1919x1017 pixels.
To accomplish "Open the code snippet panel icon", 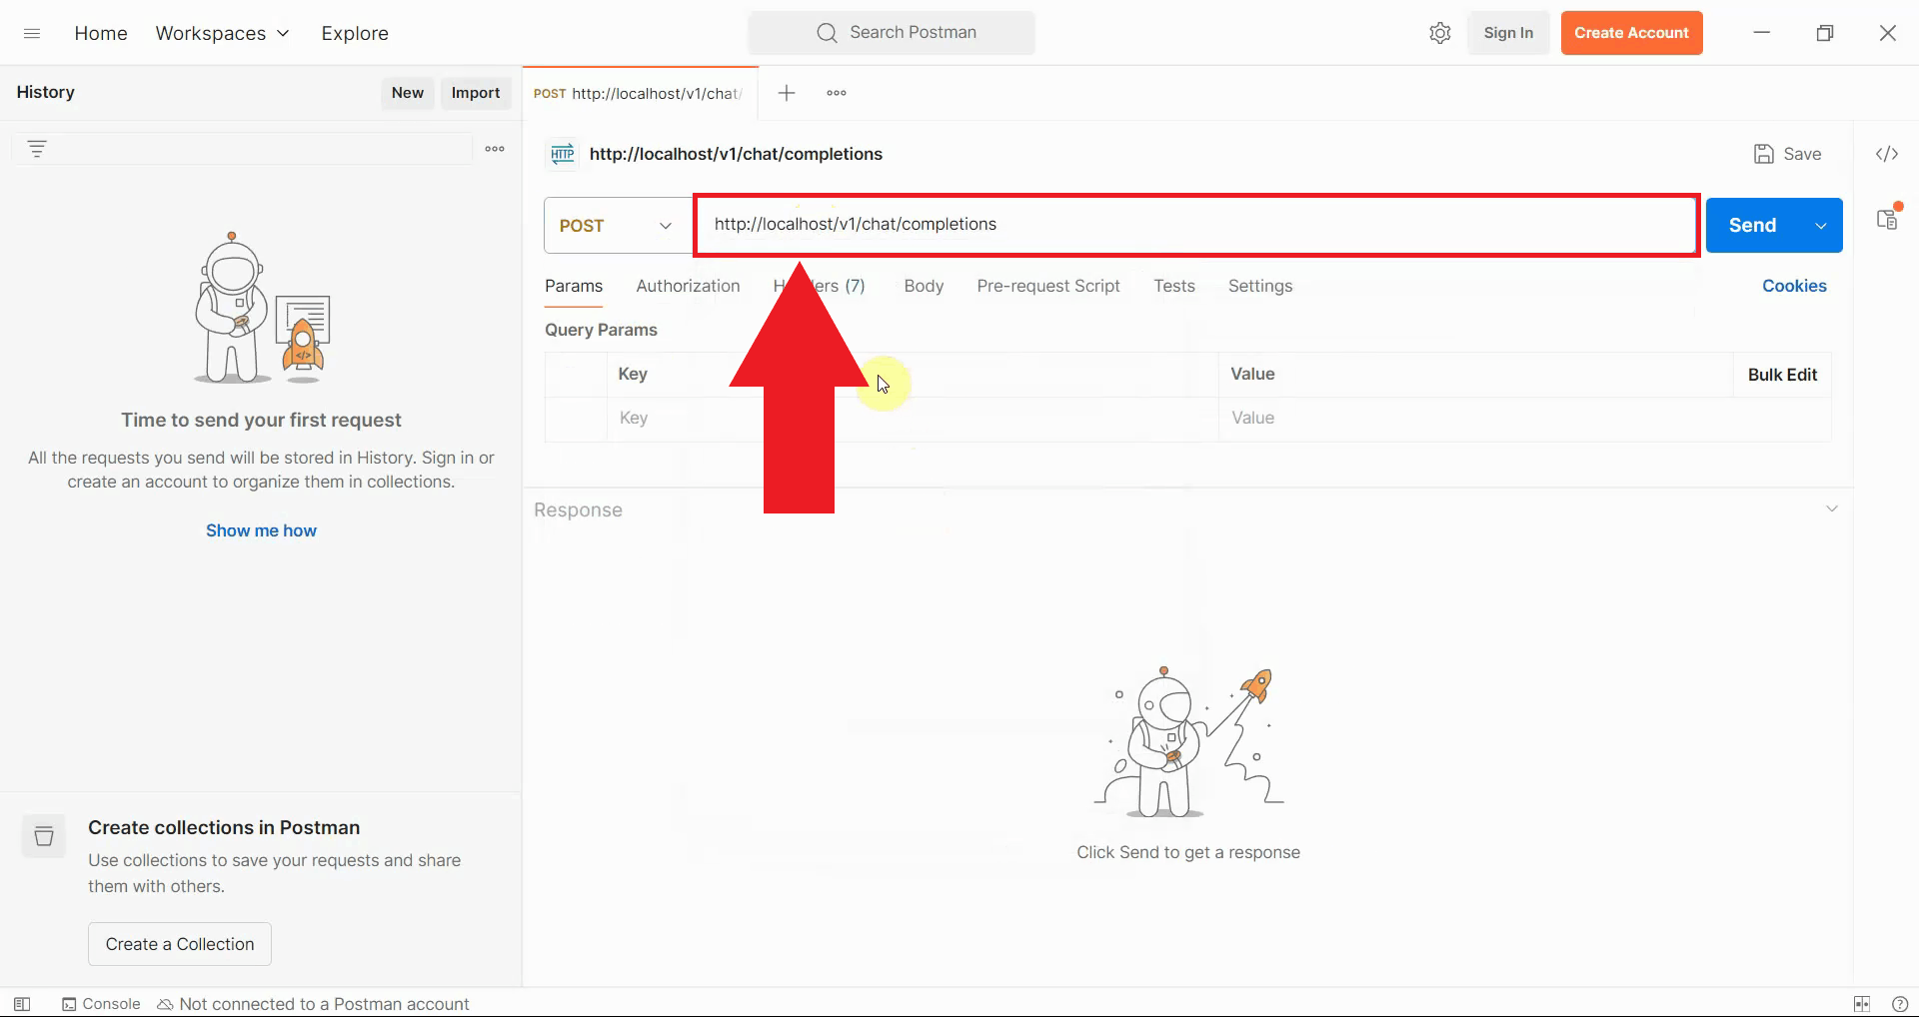I will 1886,154.
